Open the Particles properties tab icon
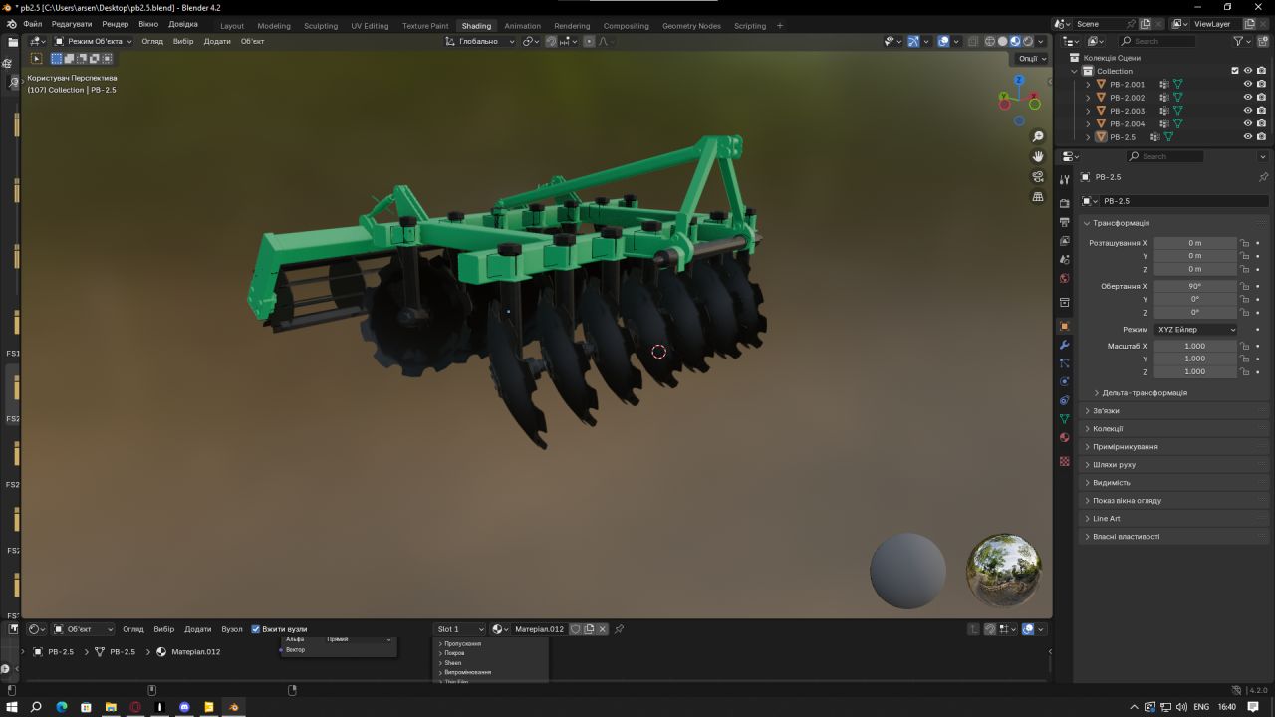 tap(1064, 363)
